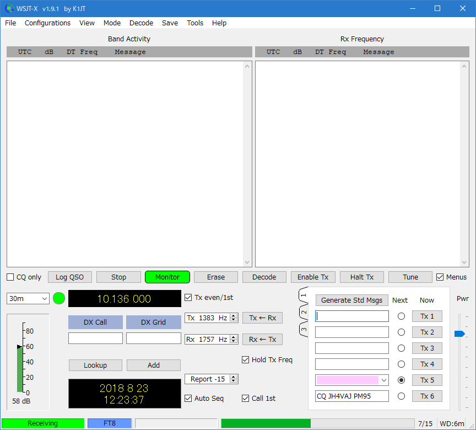Toggle the Call 1st checkbox
This screenshot has width=476, height=430.
pos(245,399)
